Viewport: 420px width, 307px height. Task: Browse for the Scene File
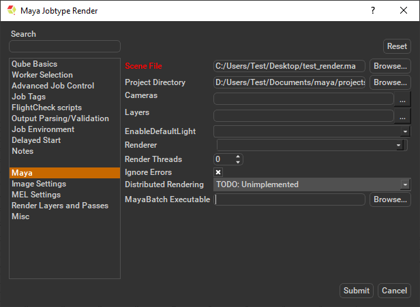(390, 66)
